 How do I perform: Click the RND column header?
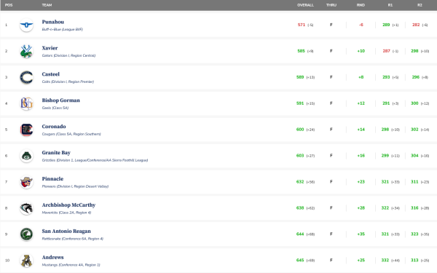(361, 5)
